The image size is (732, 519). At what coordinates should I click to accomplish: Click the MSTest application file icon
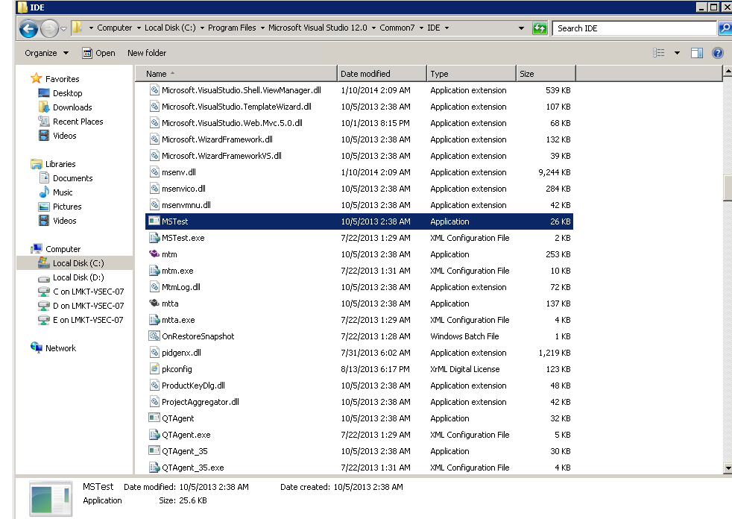point(154,221)
